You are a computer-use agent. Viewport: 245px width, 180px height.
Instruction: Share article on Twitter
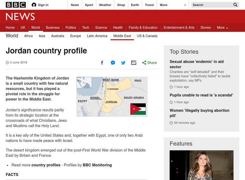123,63
